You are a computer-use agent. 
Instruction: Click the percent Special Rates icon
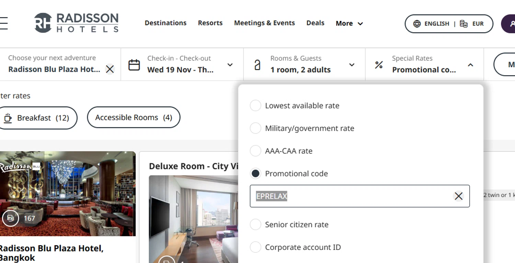(379, 65)
